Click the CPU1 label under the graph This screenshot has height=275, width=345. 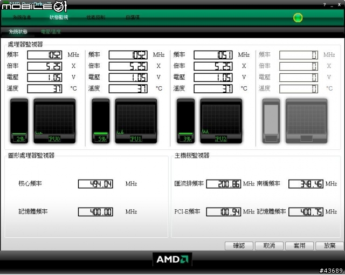click(136, 139)
